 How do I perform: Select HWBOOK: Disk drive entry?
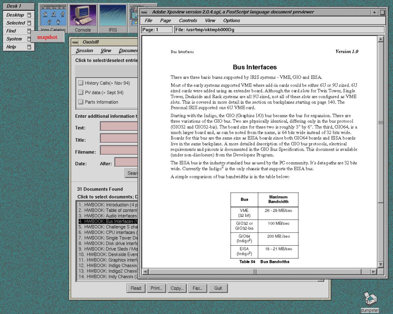coord(108,243)
